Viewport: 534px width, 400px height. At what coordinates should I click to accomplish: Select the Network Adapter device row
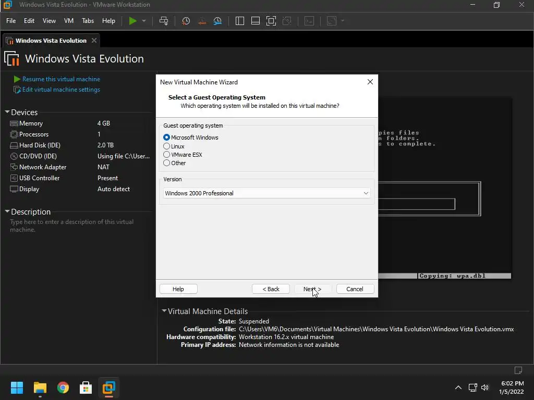click(80, 167)
